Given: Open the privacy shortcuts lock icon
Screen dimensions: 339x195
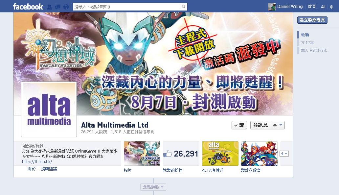Looking at the screenshot, I should point(323,7).
